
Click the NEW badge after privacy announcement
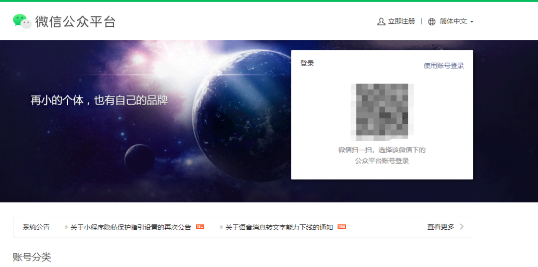coord(200,227)
